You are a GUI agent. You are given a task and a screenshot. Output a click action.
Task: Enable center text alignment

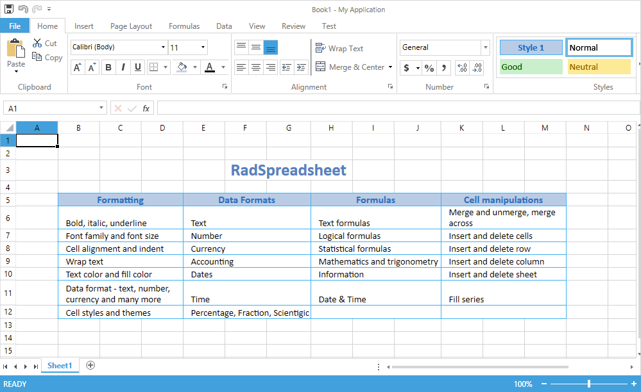click(x=256, y=67)
